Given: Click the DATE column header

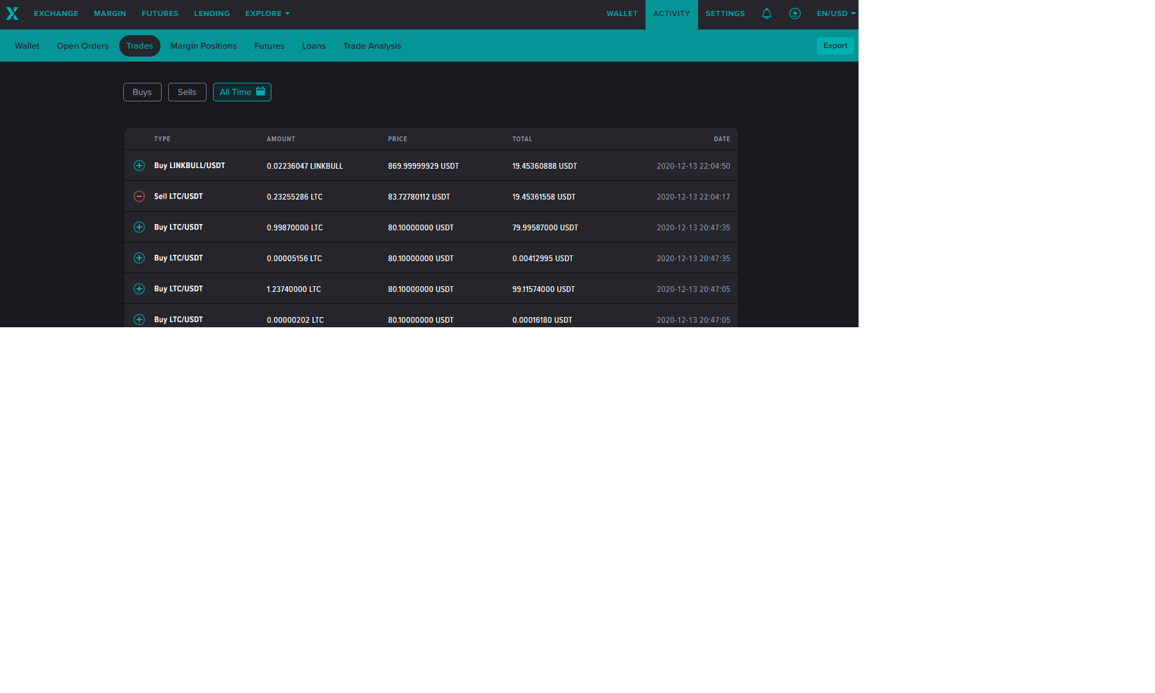Looking at the screenshot, I should pos(722,139).
